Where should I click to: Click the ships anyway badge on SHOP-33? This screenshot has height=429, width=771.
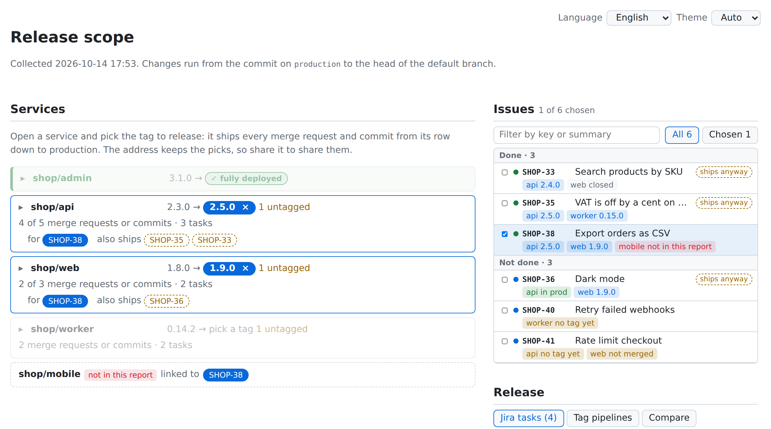[x=724, y=172]
